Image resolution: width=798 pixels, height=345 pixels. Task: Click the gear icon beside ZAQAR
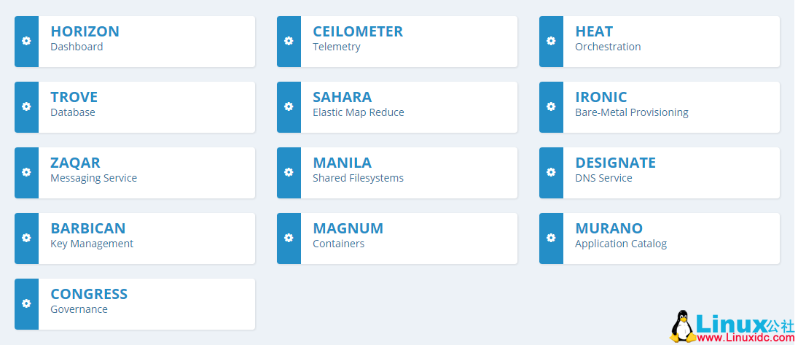tap(26, 172)
